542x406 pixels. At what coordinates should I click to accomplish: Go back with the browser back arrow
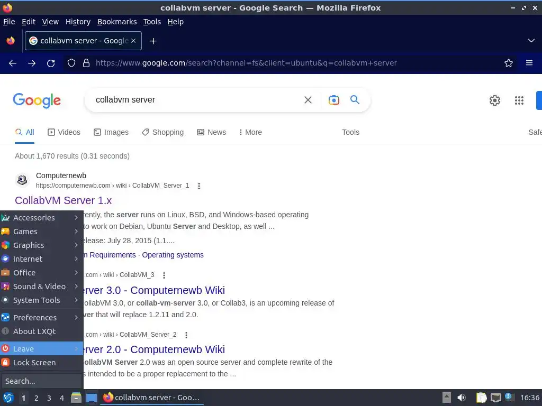(13, 63)
